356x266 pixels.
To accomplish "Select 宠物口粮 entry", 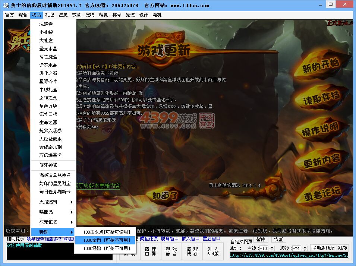I will point(53,114).
